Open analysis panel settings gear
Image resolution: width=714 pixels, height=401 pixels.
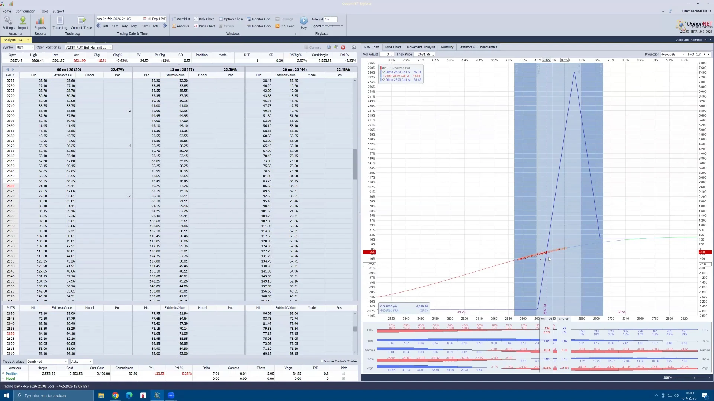[x=354, y=48]
